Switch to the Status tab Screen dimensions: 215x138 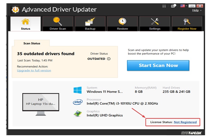click(25, 24)
